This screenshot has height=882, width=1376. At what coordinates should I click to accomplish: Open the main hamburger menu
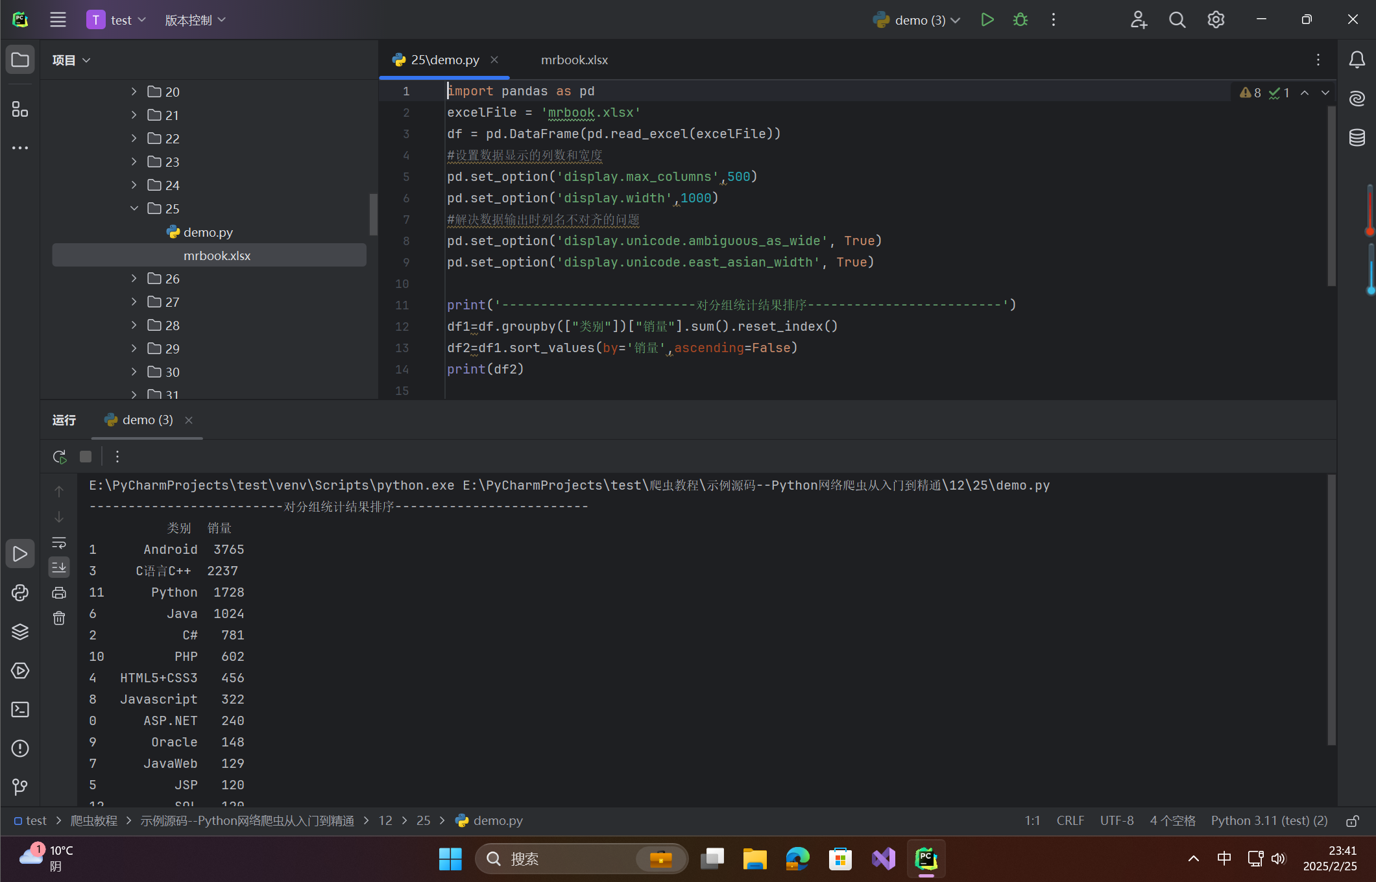click(58, 19)
